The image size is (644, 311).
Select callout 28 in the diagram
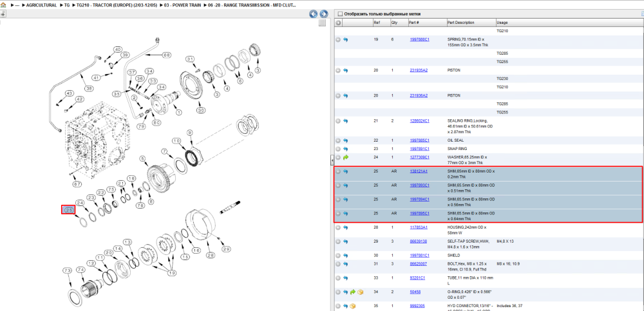pyautogui.click(x=211, y=256)
